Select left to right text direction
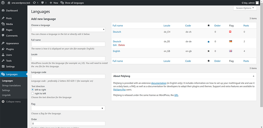 pos(32,90)
